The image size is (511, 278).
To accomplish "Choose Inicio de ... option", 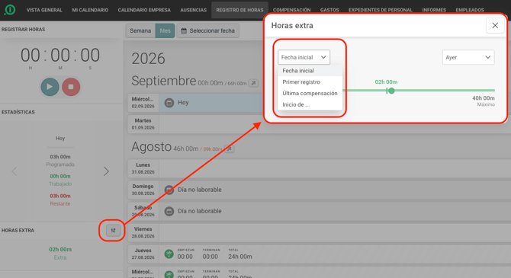I will 310,105.
